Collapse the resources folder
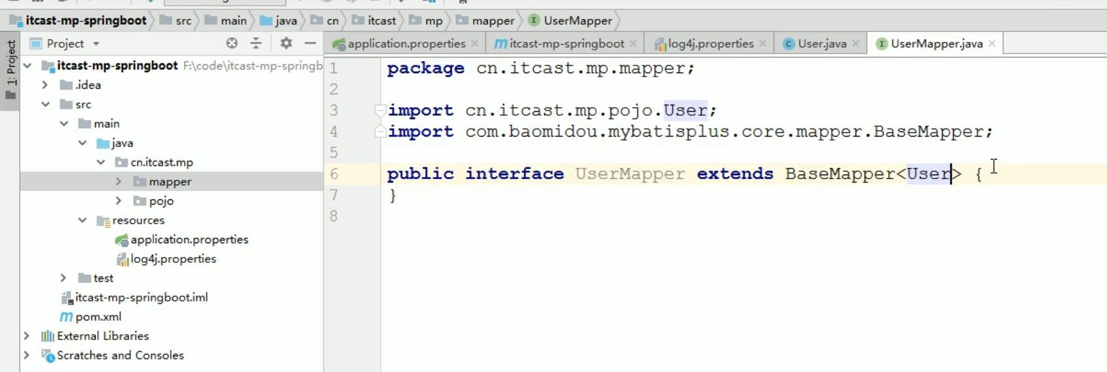1107x372 pixels. [83, 220]
